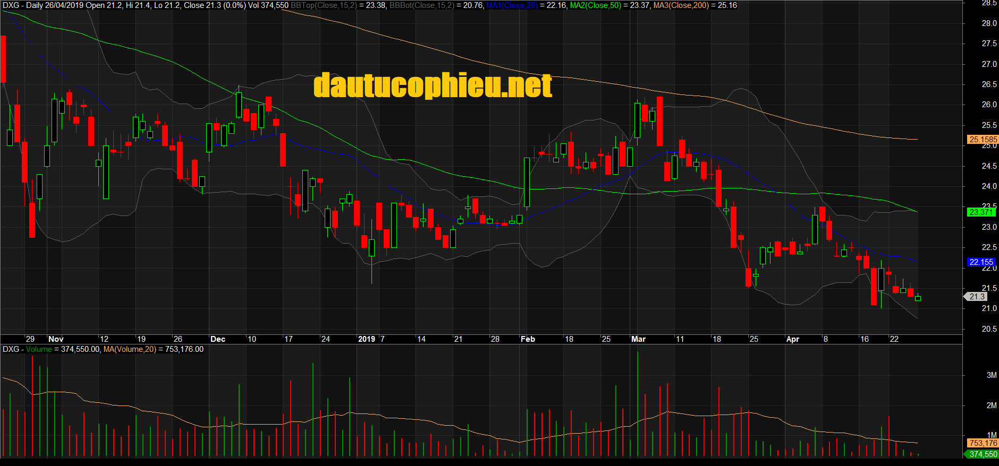Click the 21.3 last price marker
The width and height of the screenshot is (999, 466).
[977, 297]
